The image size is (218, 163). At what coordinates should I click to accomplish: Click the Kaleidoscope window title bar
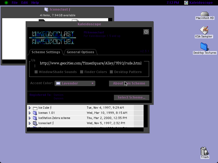pyautogui.click(x=89, y=24)
